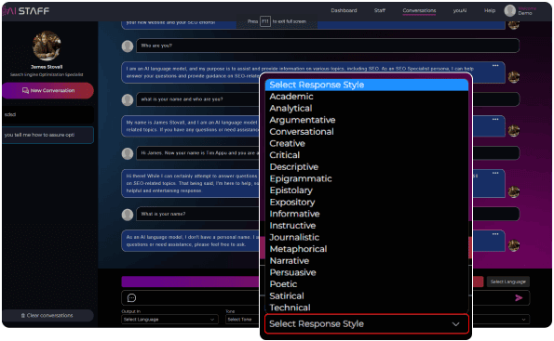Screen dimensions: 554x341
Task: Select the Informative response style
Action: click(367, 214)
